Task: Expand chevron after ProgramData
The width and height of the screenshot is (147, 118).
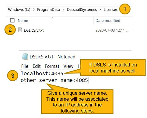Action: [63, 10]
